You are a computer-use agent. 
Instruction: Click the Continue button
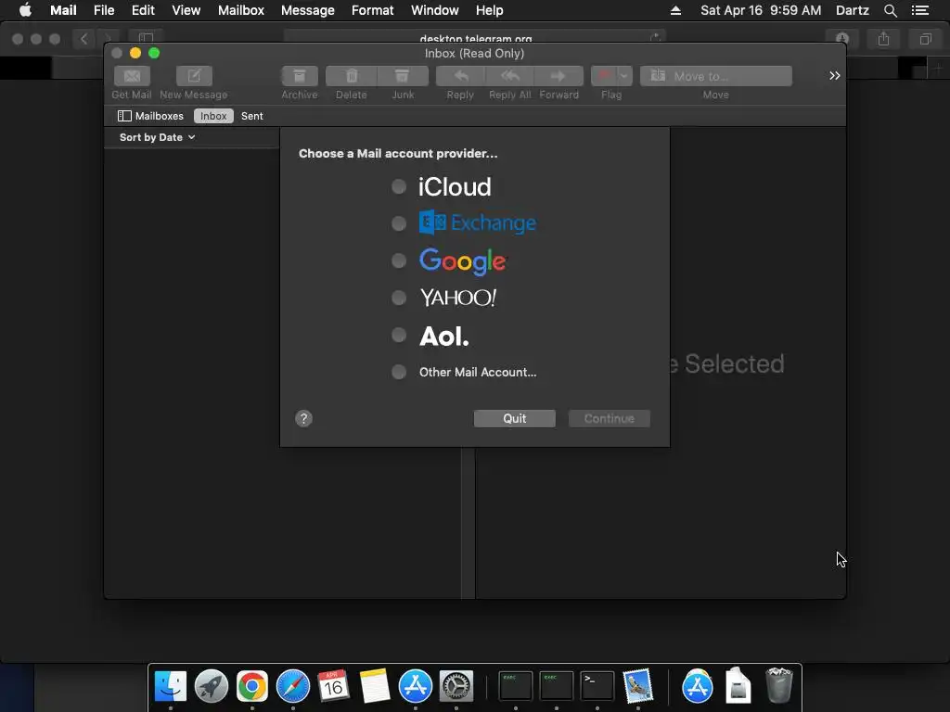coord(609,418)
